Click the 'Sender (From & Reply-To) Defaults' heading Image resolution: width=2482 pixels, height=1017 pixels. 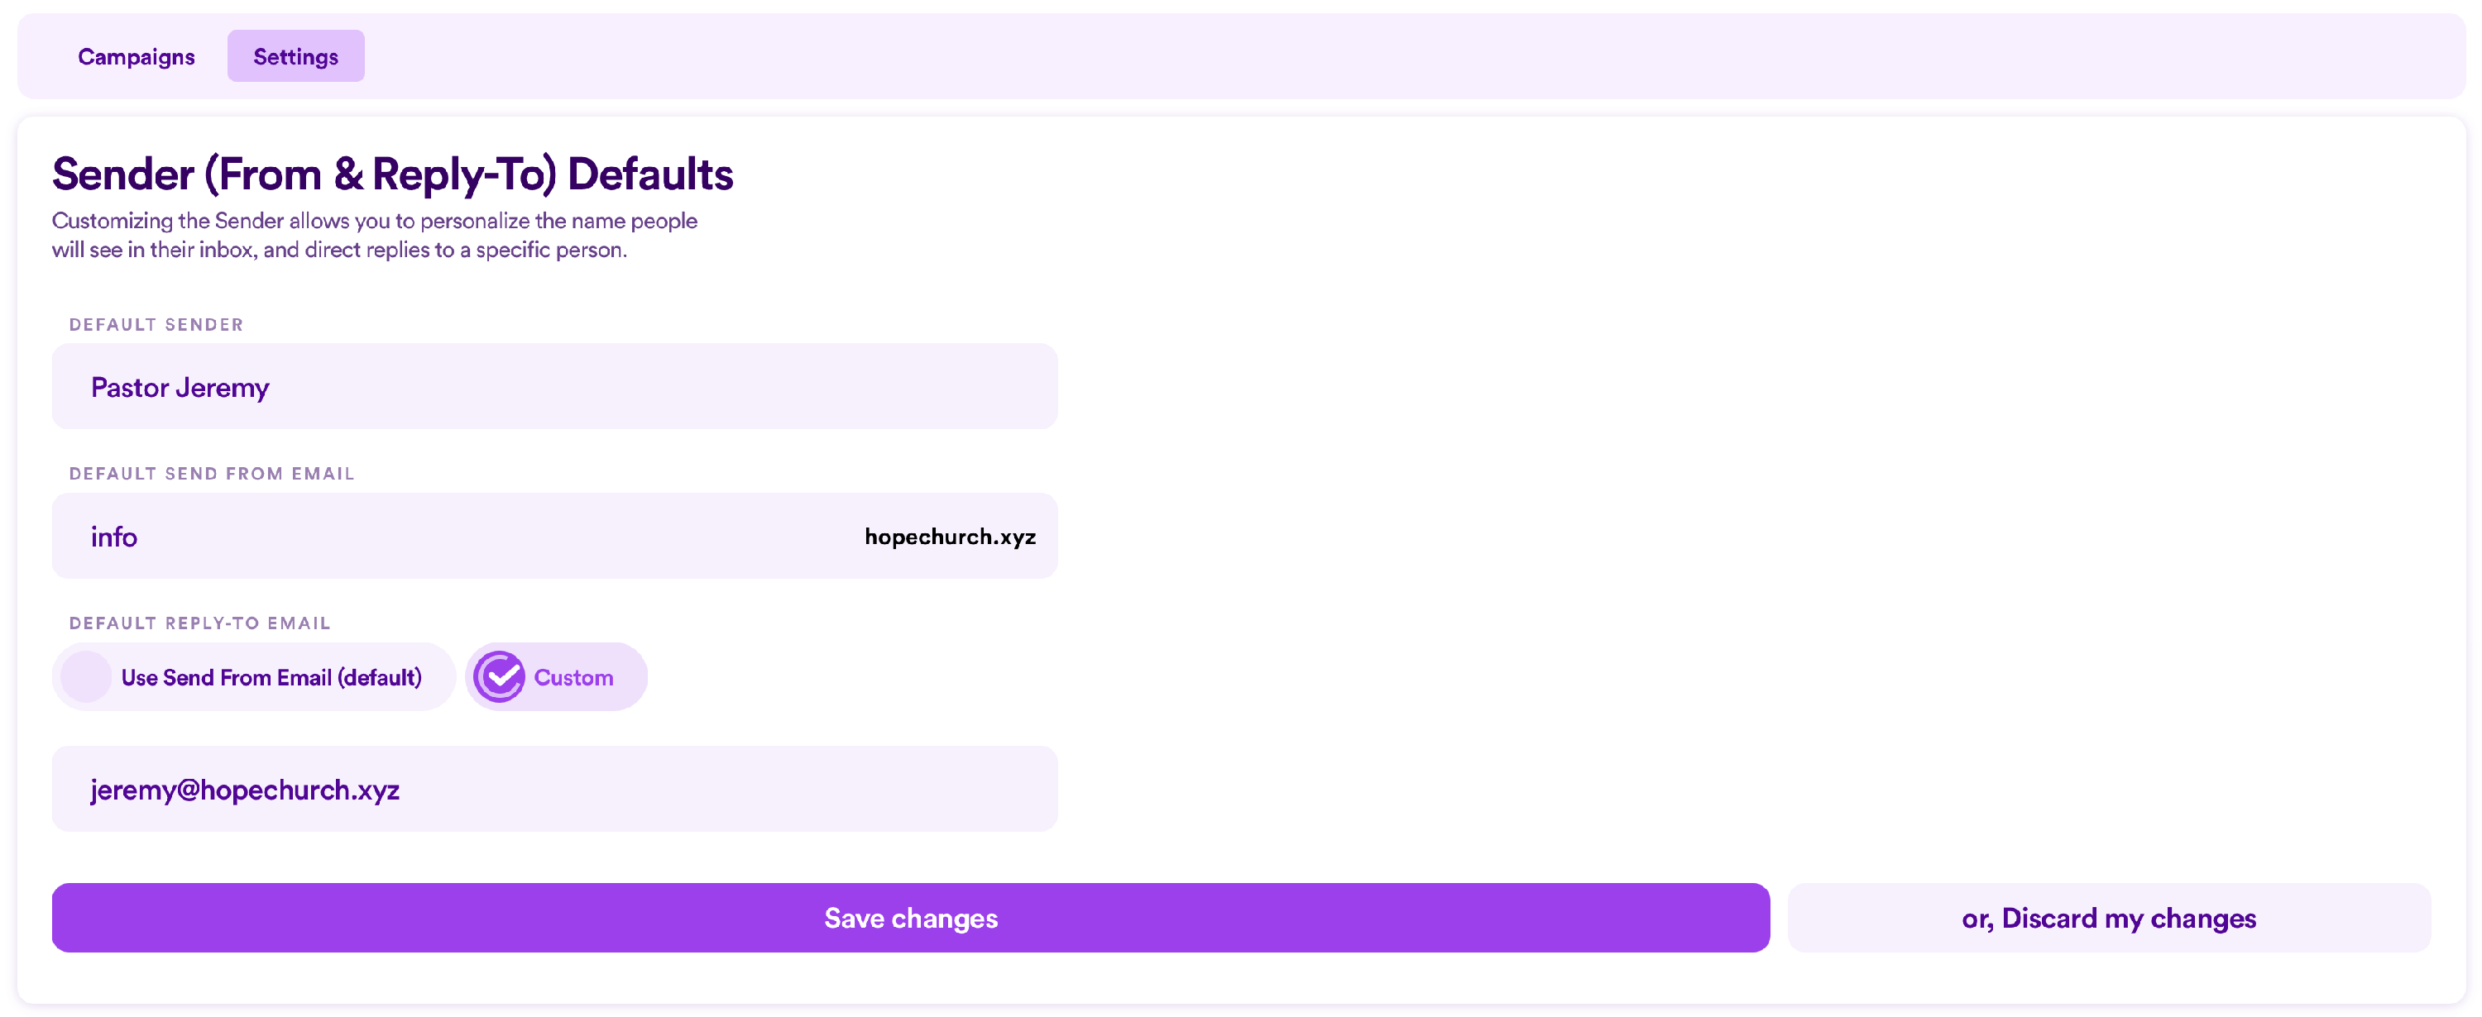(392, 174)
